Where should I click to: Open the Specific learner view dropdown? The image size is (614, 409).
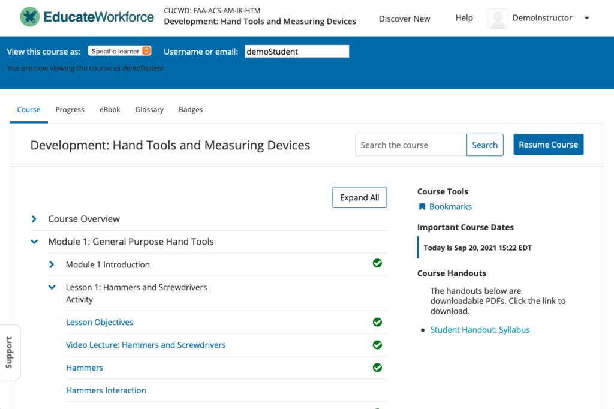tap(119, 51)
